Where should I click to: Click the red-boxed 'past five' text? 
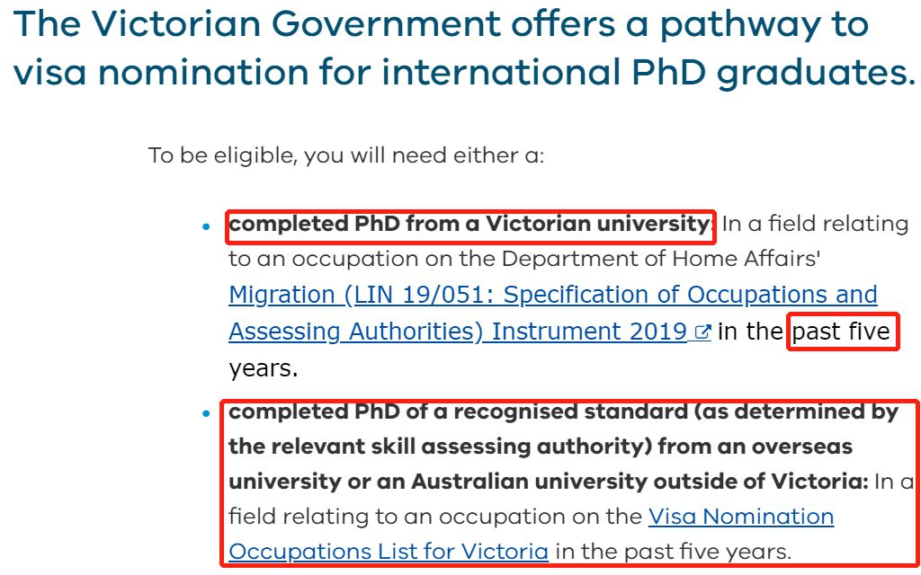point(841,332)
